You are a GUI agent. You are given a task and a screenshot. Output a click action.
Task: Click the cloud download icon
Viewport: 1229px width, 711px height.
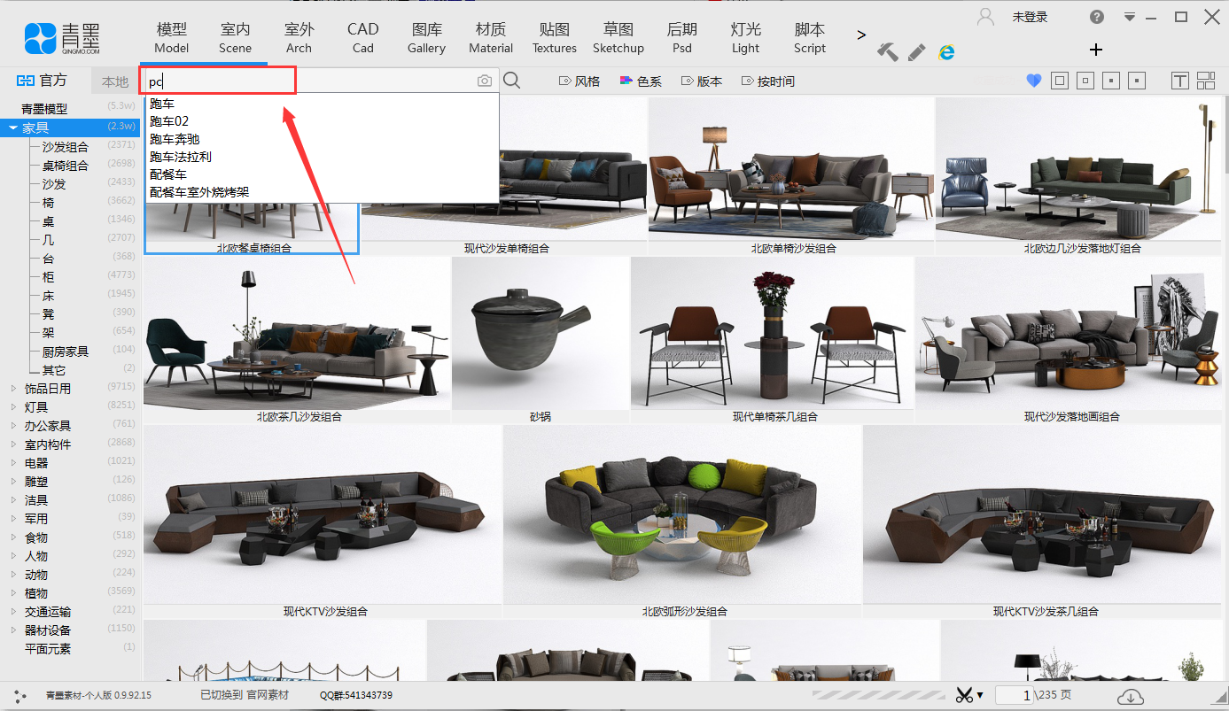pyautogui.click(x=1130, y=697)
